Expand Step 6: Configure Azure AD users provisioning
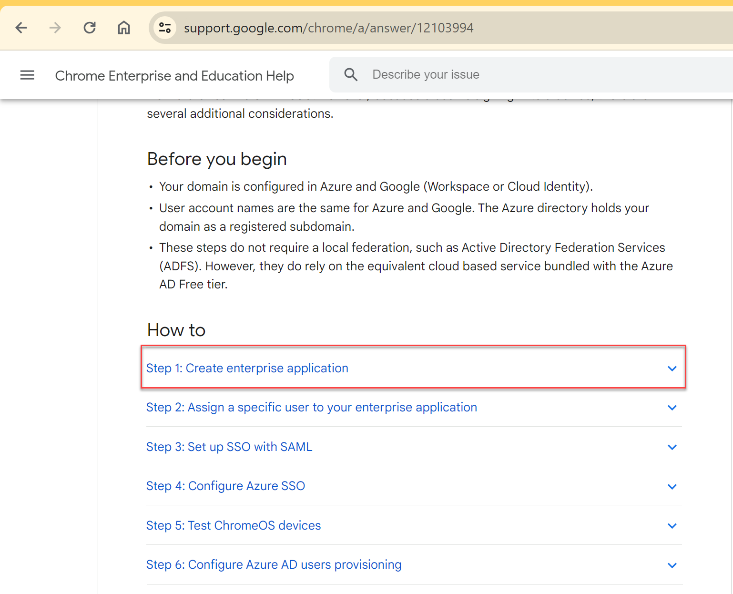 [274, 564]
